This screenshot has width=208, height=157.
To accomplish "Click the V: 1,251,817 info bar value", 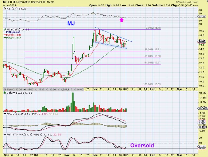I will [x=65, y=90].
